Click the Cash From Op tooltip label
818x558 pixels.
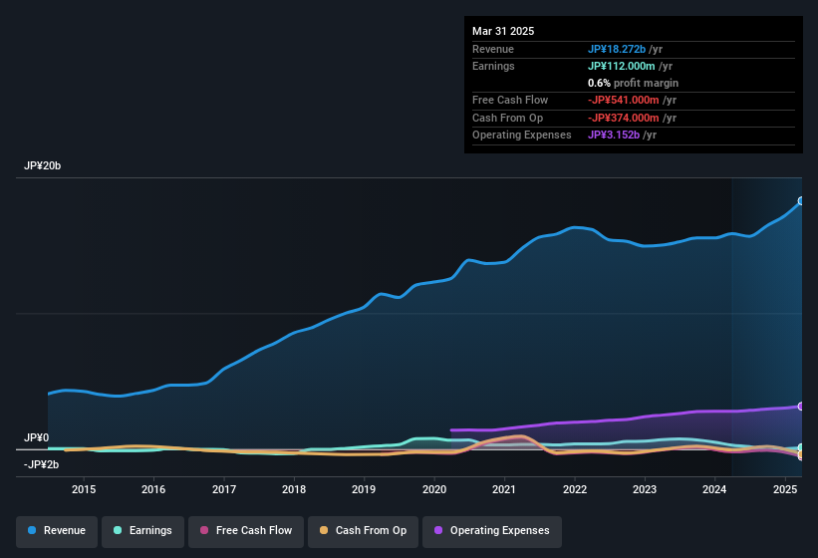pyautogui.click(x=507, y=118)
